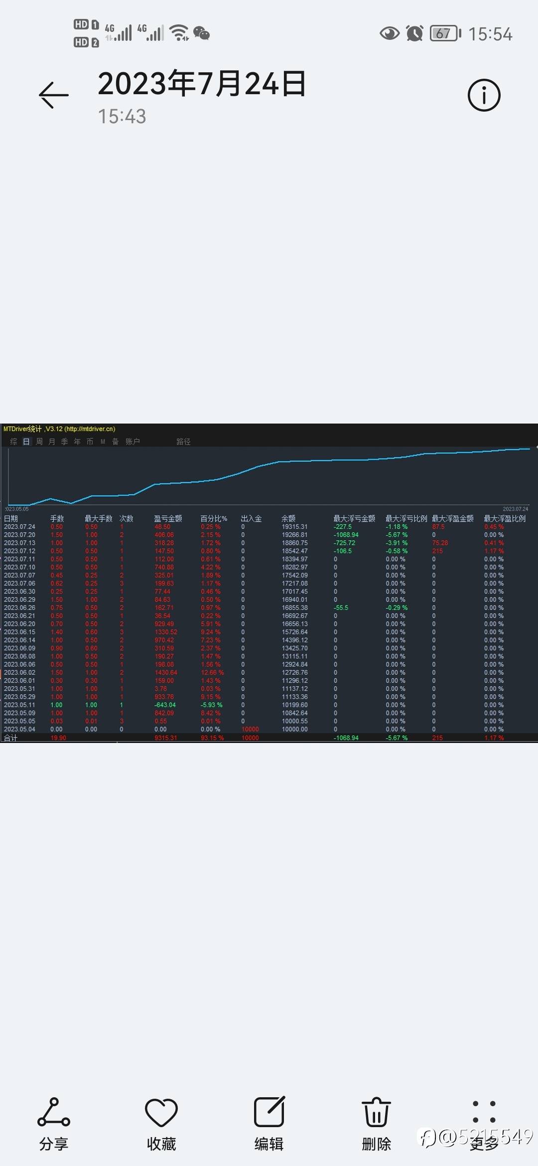
Task: Click the 路径 label in toolbar
Action: 183,441
